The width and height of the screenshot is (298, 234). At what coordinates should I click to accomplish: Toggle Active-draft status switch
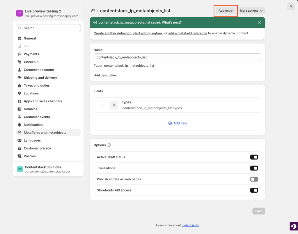coord(254,157)
